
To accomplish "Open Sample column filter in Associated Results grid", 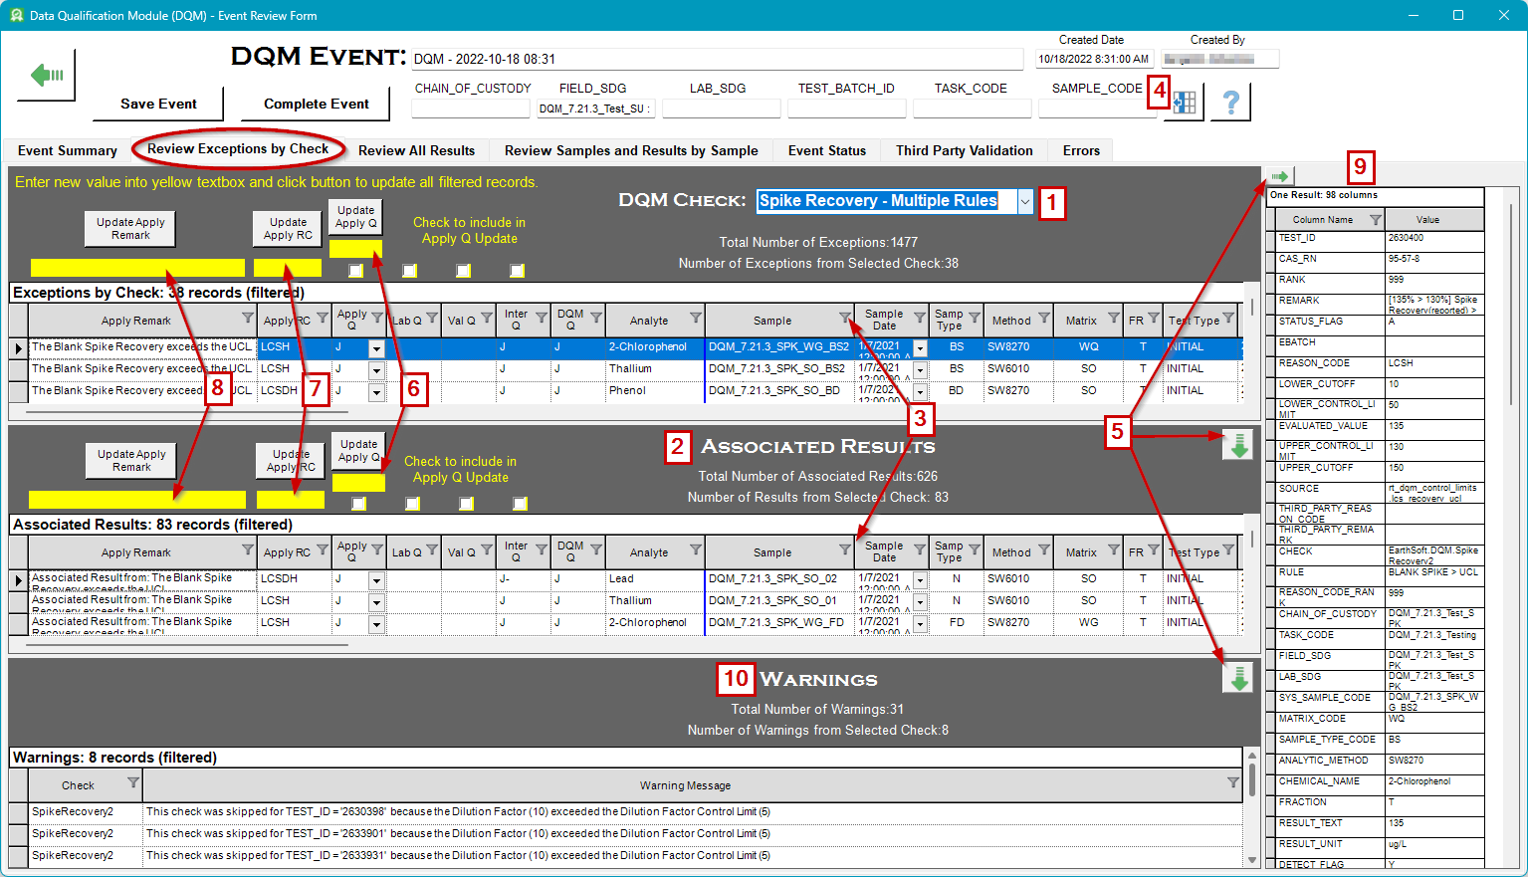I will tap(845, 549).
